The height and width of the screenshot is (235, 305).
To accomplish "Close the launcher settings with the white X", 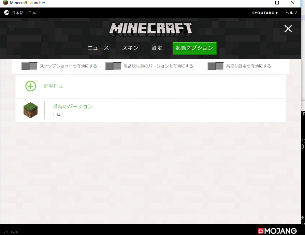I will [x=288, y=29].
